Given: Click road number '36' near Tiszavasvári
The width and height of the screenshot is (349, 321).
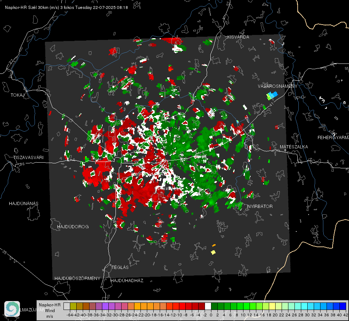Looking at the screenshot, I should (22, 164).
